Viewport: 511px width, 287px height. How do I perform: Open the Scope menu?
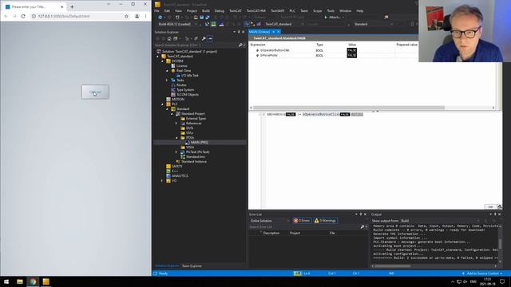coord(318,10)
